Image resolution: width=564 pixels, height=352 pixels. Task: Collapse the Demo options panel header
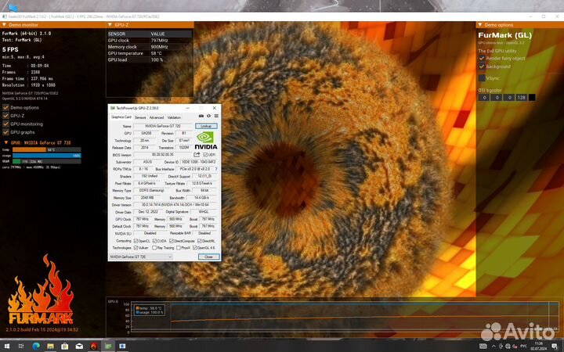coord(480,25)
